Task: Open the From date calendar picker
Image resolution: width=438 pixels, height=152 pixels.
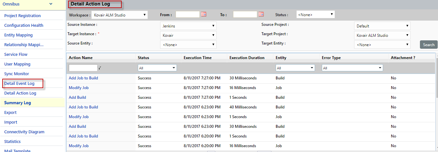Action: (204, 14)
